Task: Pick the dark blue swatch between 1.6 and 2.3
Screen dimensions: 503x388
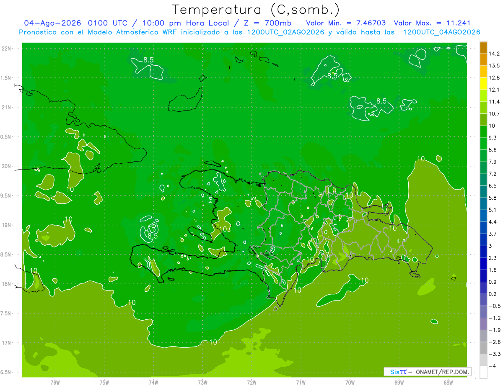Action: click(x=483, y=264)
